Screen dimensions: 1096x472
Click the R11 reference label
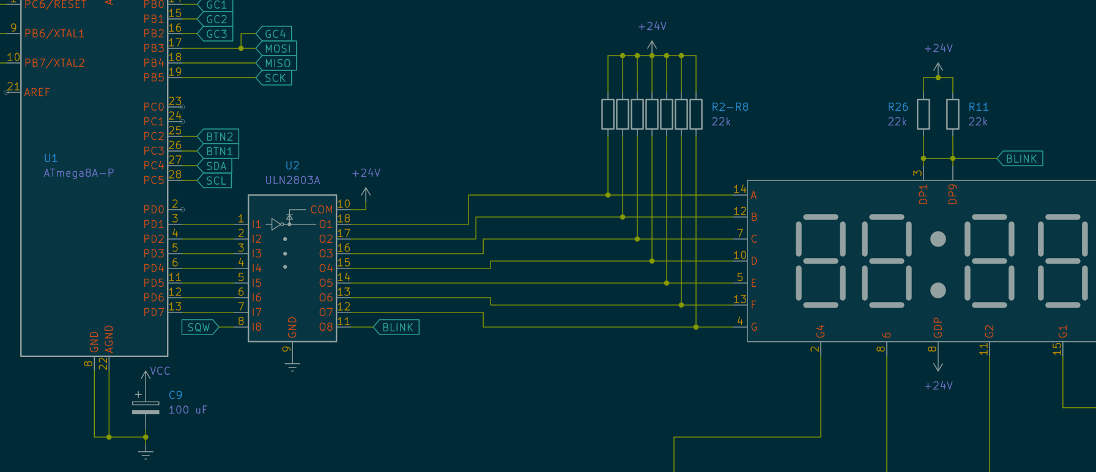click(978, 107)
